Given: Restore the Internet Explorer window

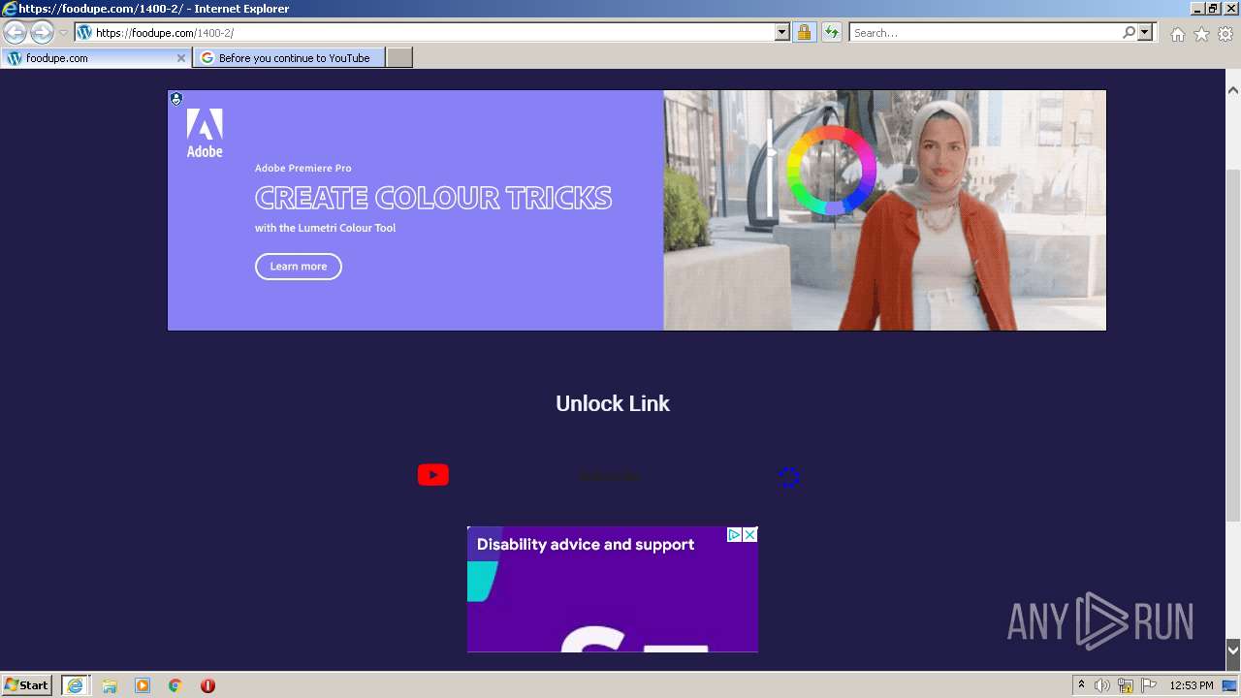Looking at the screenshot, I should click(x=1213, y=8).
